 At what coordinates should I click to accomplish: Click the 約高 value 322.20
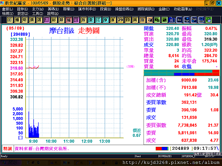coord(211,50)
